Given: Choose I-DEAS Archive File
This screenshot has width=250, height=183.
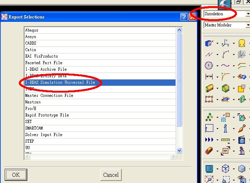Looking at the screenshot, I should tap(100, 69).
